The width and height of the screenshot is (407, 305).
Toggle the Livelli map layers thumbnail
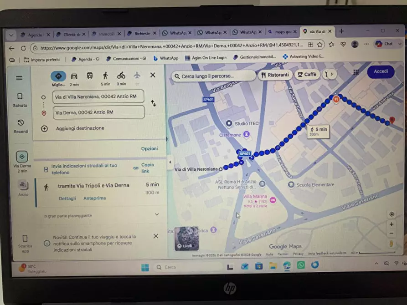coord(186,239)
